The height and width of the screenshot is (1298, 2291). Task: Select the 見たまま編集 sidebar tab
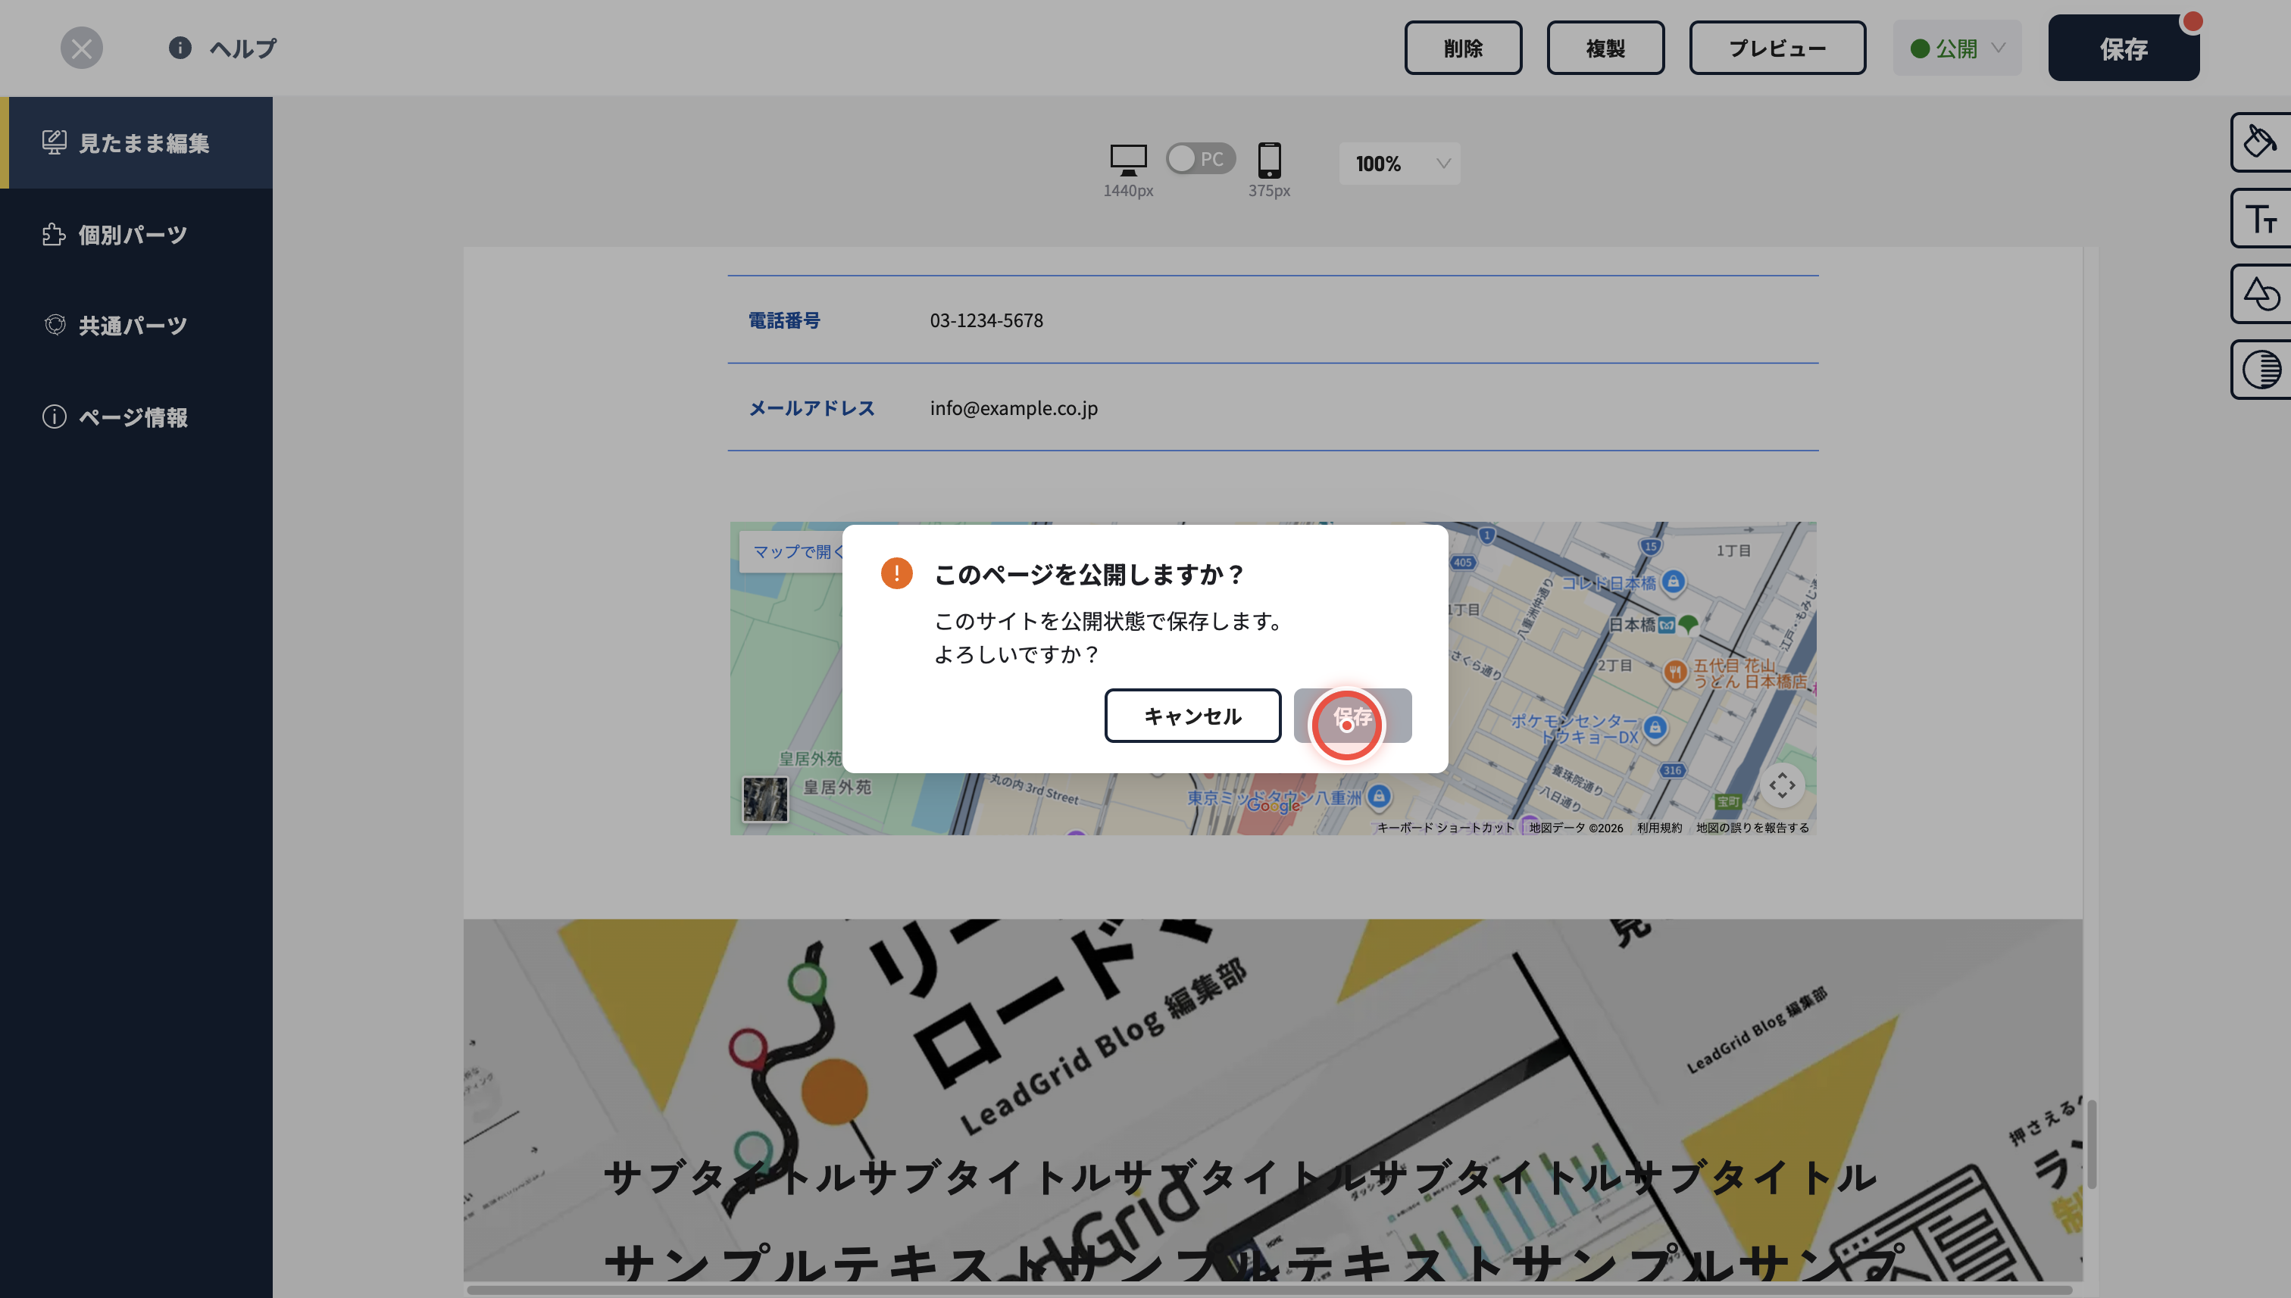(136, 142)
